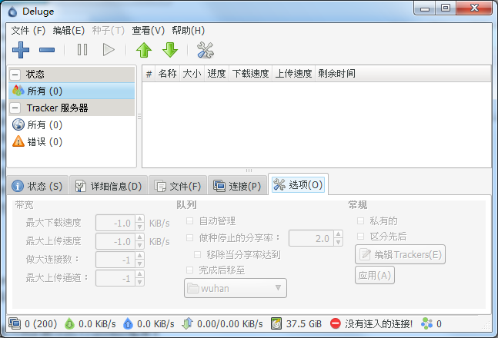The image size is (498, 338).
Task: Click 没有连入的连接! status text
Action: (x=379, y=323)
